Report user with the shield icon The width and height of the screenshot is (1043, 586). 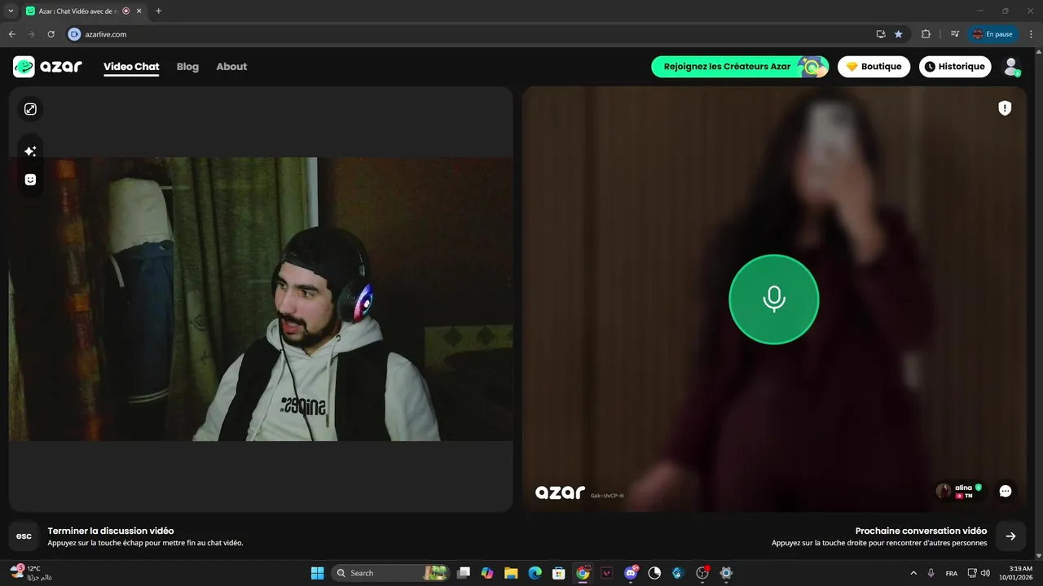(1005, 108)
